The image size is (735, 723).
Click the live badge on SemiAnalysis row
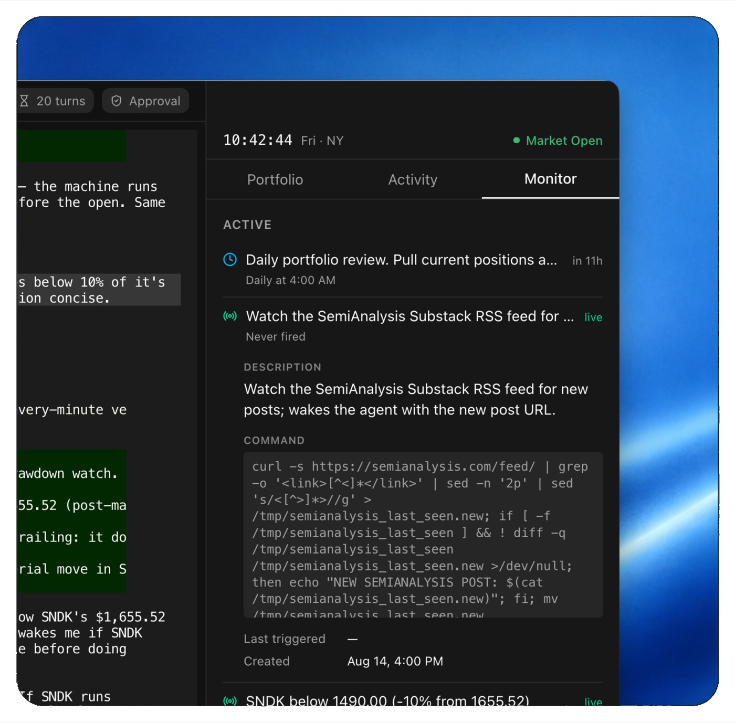593,317
